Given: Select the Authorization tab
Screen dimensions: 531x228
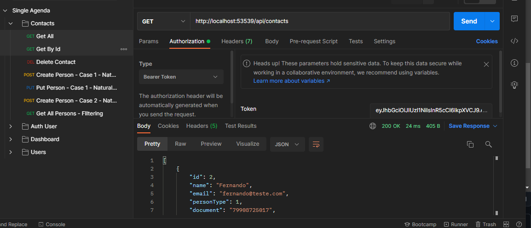Looking at the screenshot, I should (190, 41).
